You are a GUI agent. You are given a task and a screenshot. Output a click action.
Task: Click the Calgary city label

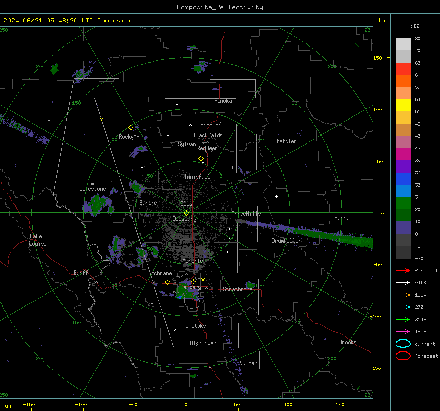coord(191,287)
